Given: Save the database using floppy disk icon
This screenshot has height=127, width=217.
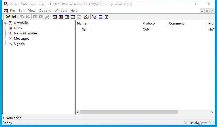Looking at the screenshot, I should (x=14, y=17).
